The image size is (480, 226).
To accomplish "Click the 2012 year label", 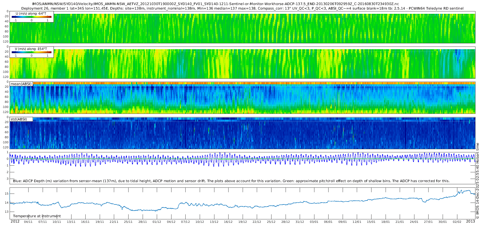I will pyautogui.click(x=15, y=221).
